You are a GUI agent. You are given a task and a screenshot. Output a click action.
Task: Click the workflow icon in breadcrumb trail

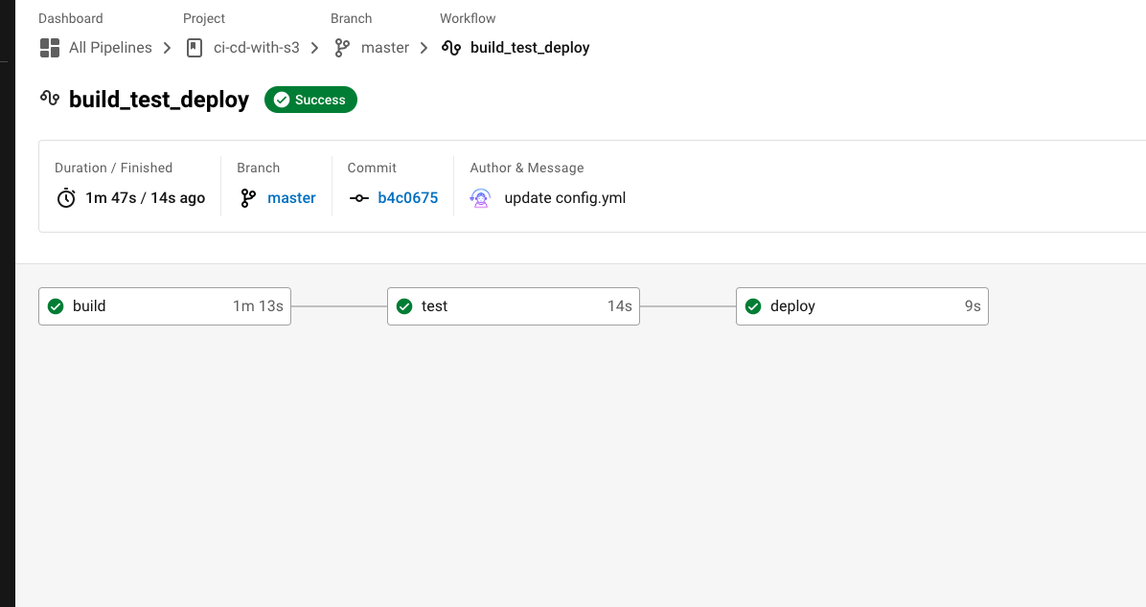click(x=451, y=48)
